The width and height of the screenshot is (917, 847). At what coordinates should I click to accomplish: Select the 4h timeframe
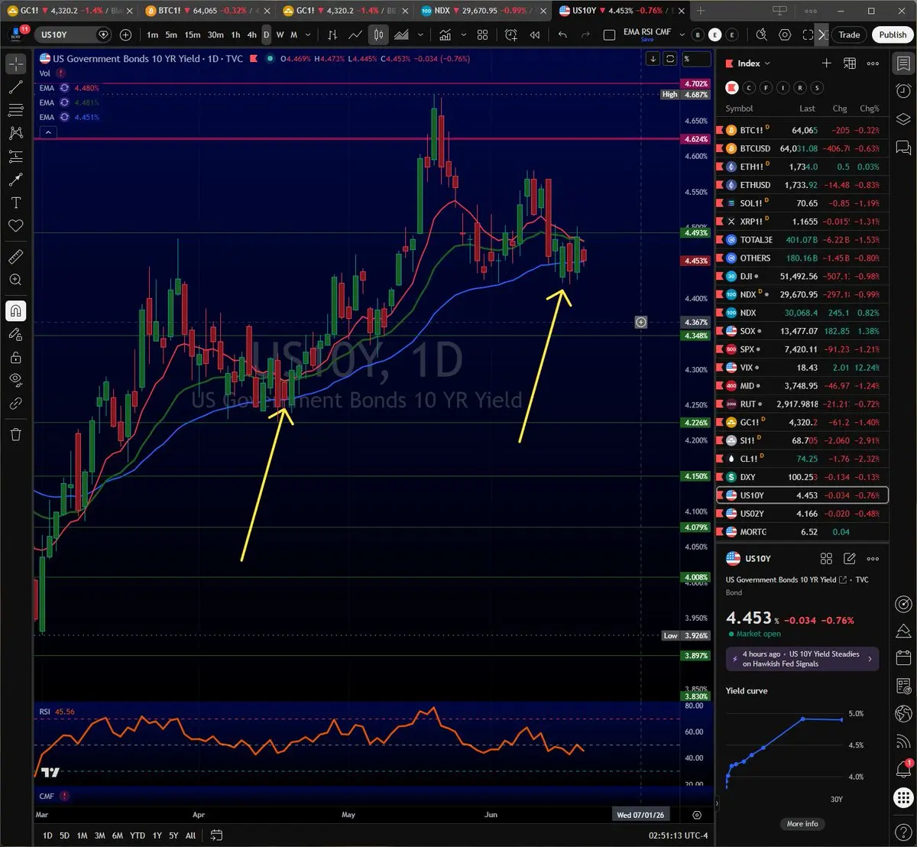(x=251, y=35)
